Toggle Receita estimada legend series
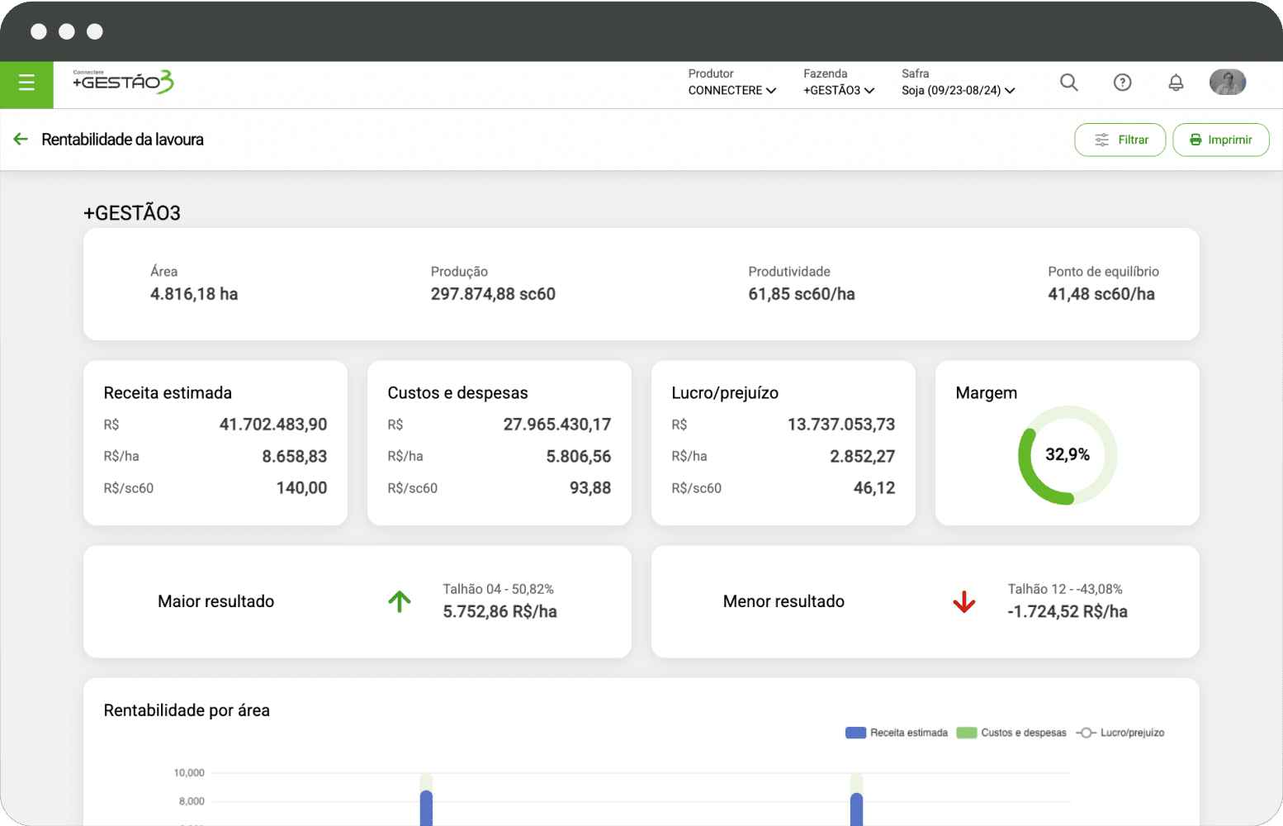This screenshot has width=1283, height=826. pyautogui.click(x=897, y=733)
